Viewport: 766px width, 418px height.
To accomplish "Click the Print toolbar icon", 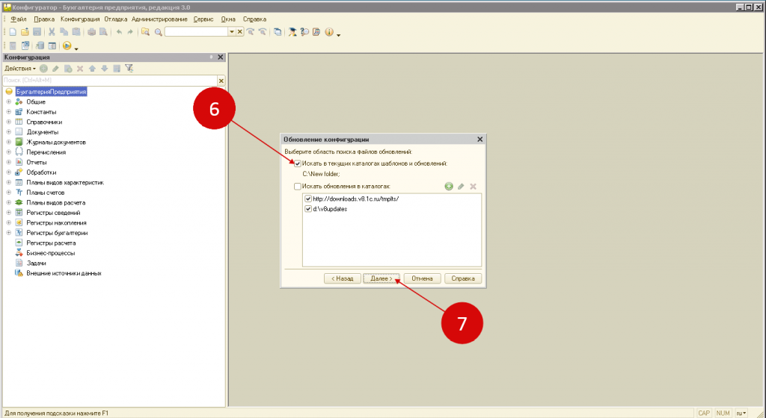I will (x=91, y=32).
